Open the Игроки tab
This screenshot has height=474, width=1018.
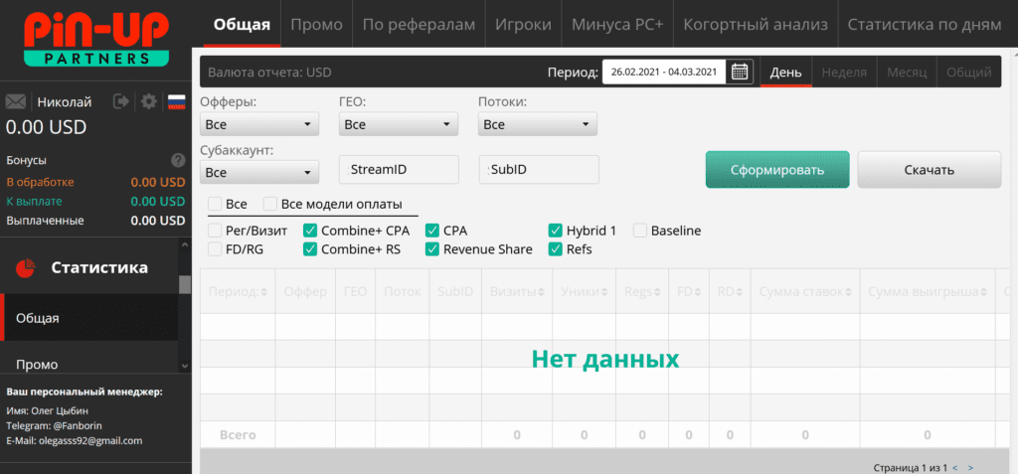coord(523,25)
